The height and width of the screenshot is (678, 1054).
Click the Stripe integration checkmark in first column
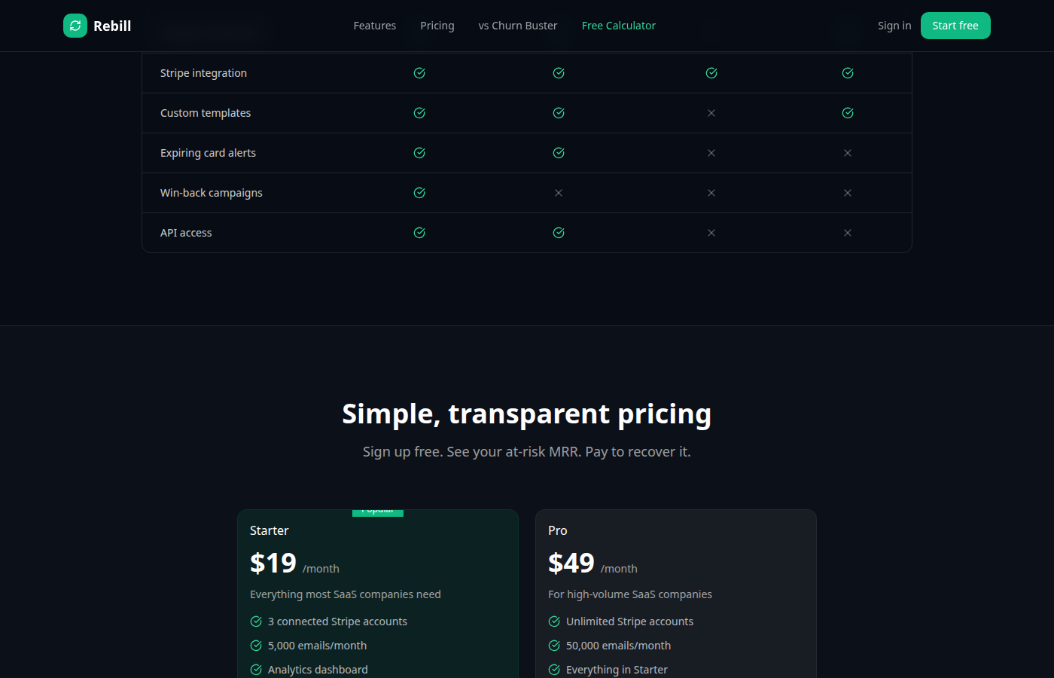[x=419, y=72]
